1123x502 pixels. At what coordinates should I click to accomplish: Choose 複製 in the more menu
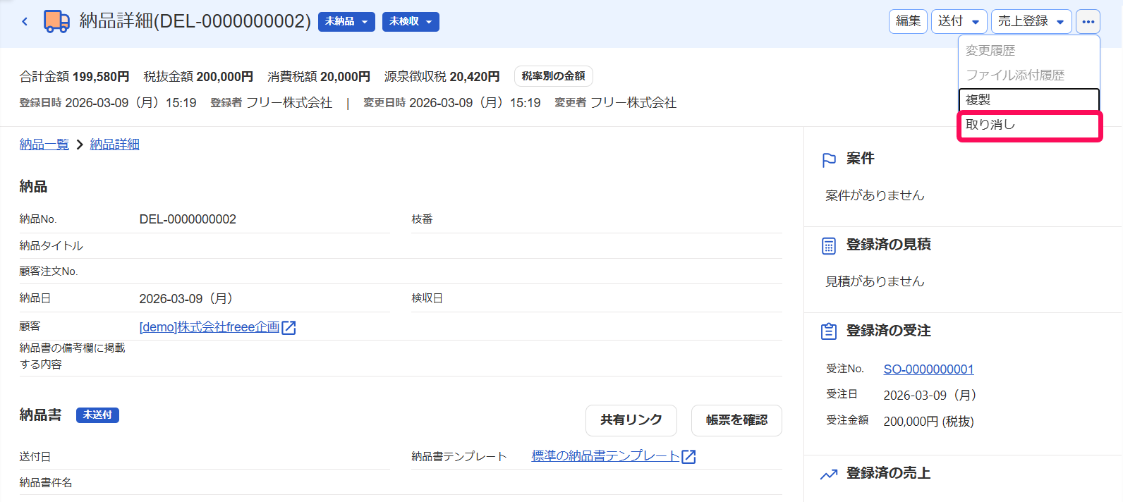pos(1028,100)
